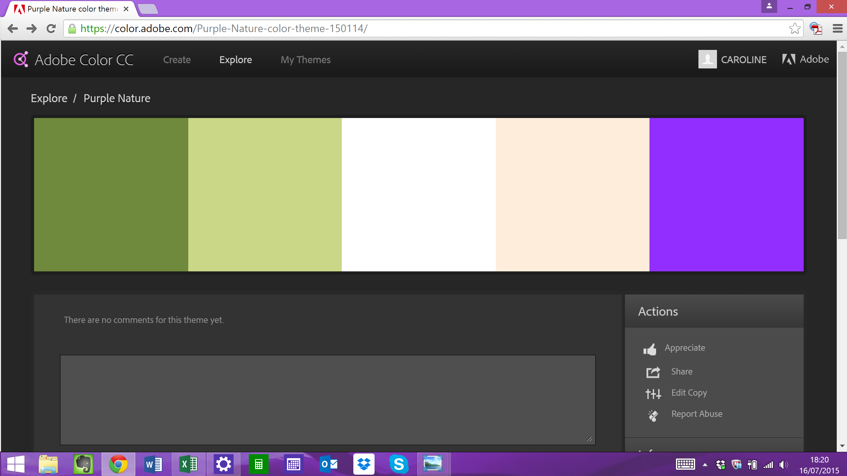The width and height of the screenshot is (847, 476).
Task: Click the Explore breadcrumb link
Action: (x=49, y=99)
